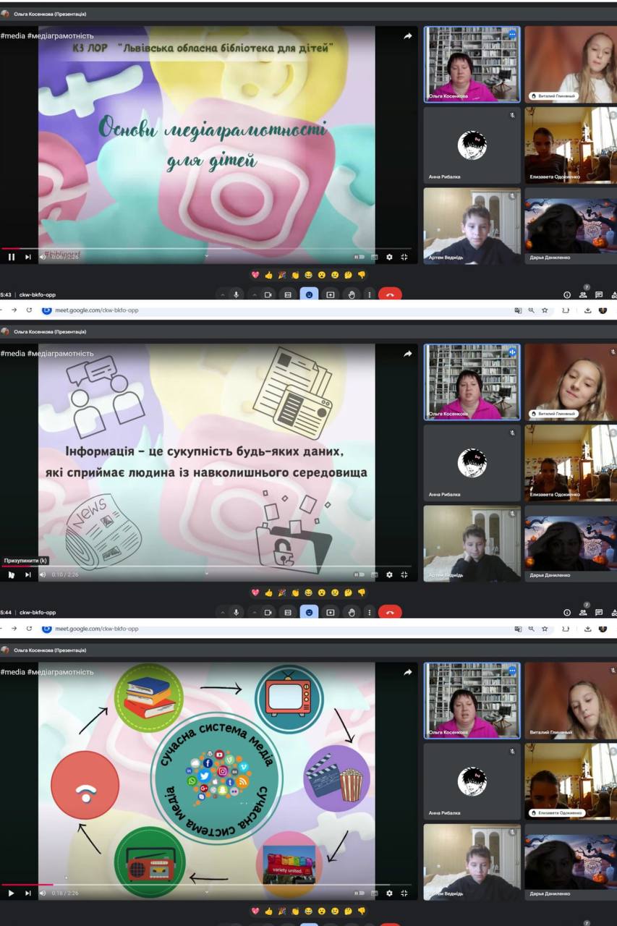The width and height of the screenshot is (617, 926).
Task: Open more options three-dot menu in the 5:44 toolbar
Action: click(x=370, y=612)
